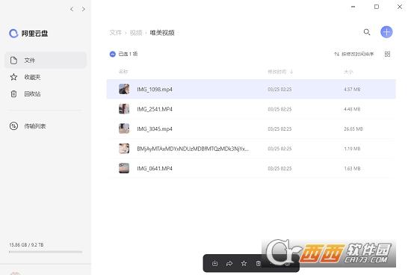Open thumbnail of IMG_2541.MP4

point(124,109)
